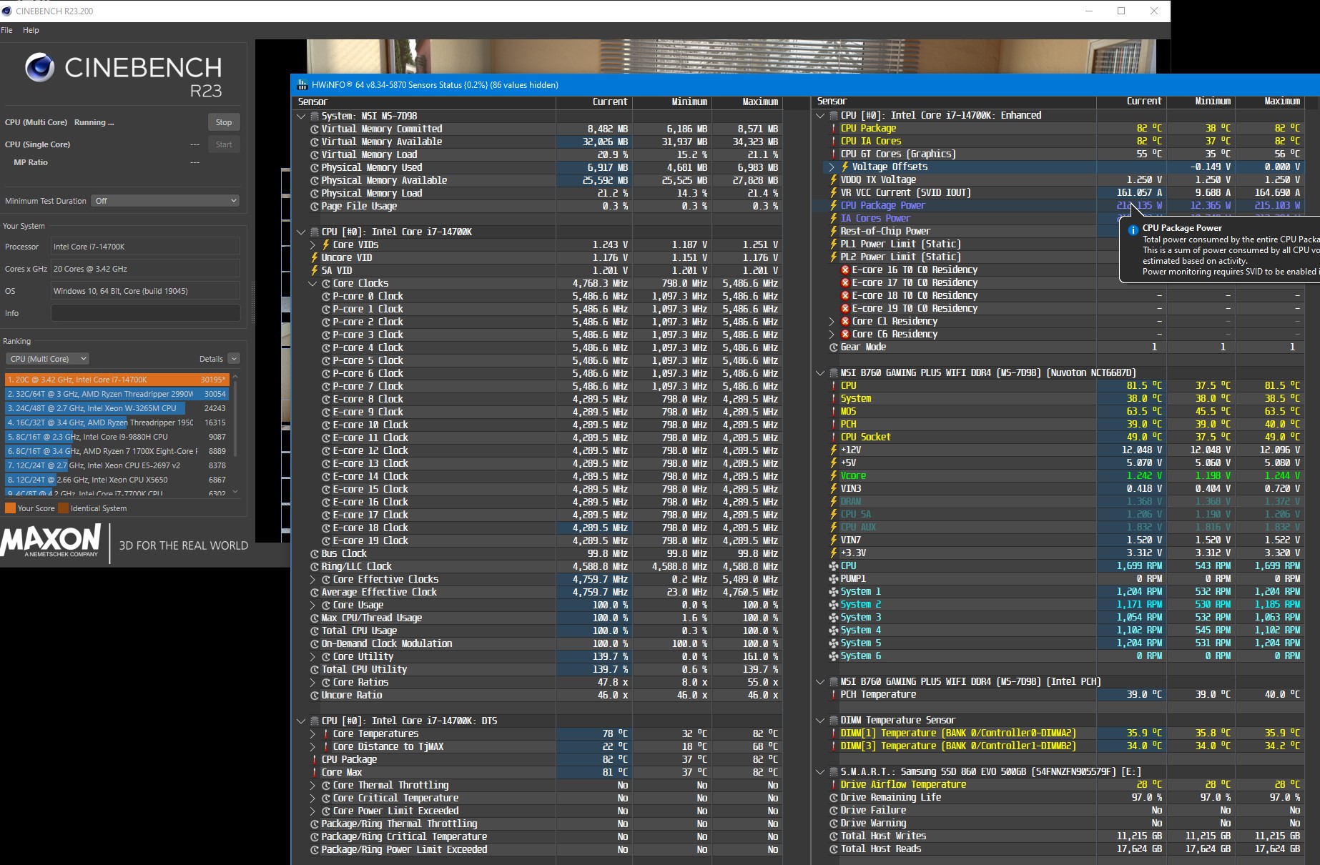This screenshot has width=1320, height=865.
Task: Click the red X icon beside Core C6 Residency
Action: tap(845, 335)
